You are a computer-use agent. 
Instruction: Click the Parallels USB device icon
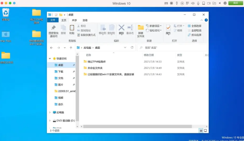coord(177,3)
